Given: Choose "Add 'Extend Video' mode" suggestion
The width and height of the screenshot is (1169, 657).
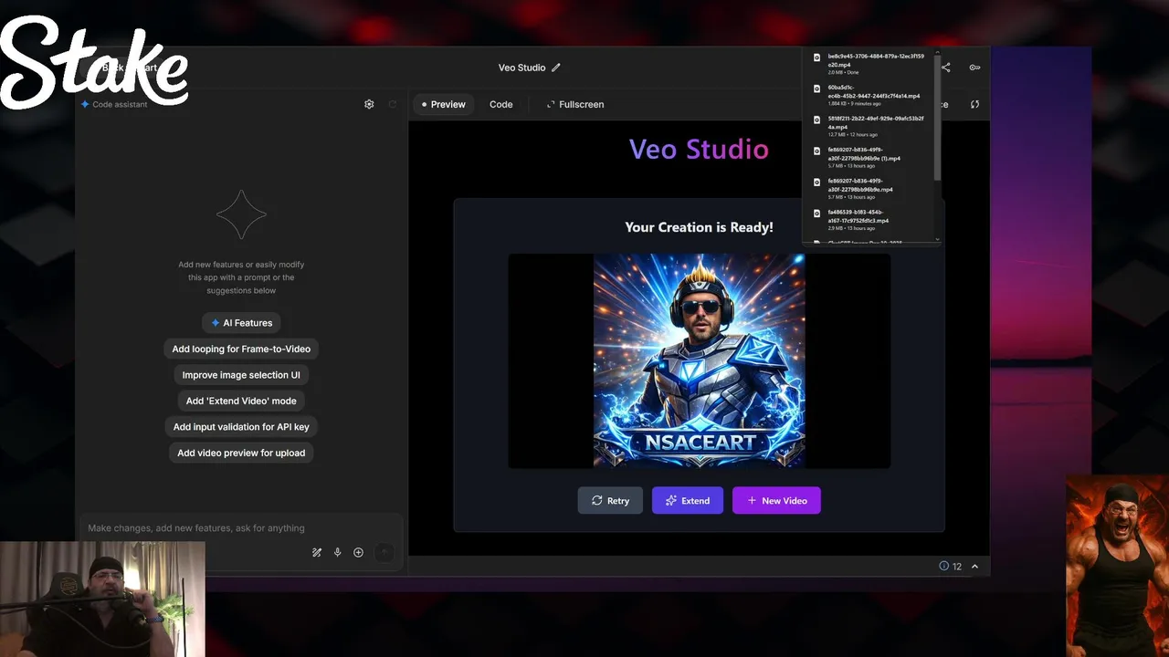Looking at the screenshot, I should coord(241,401).
